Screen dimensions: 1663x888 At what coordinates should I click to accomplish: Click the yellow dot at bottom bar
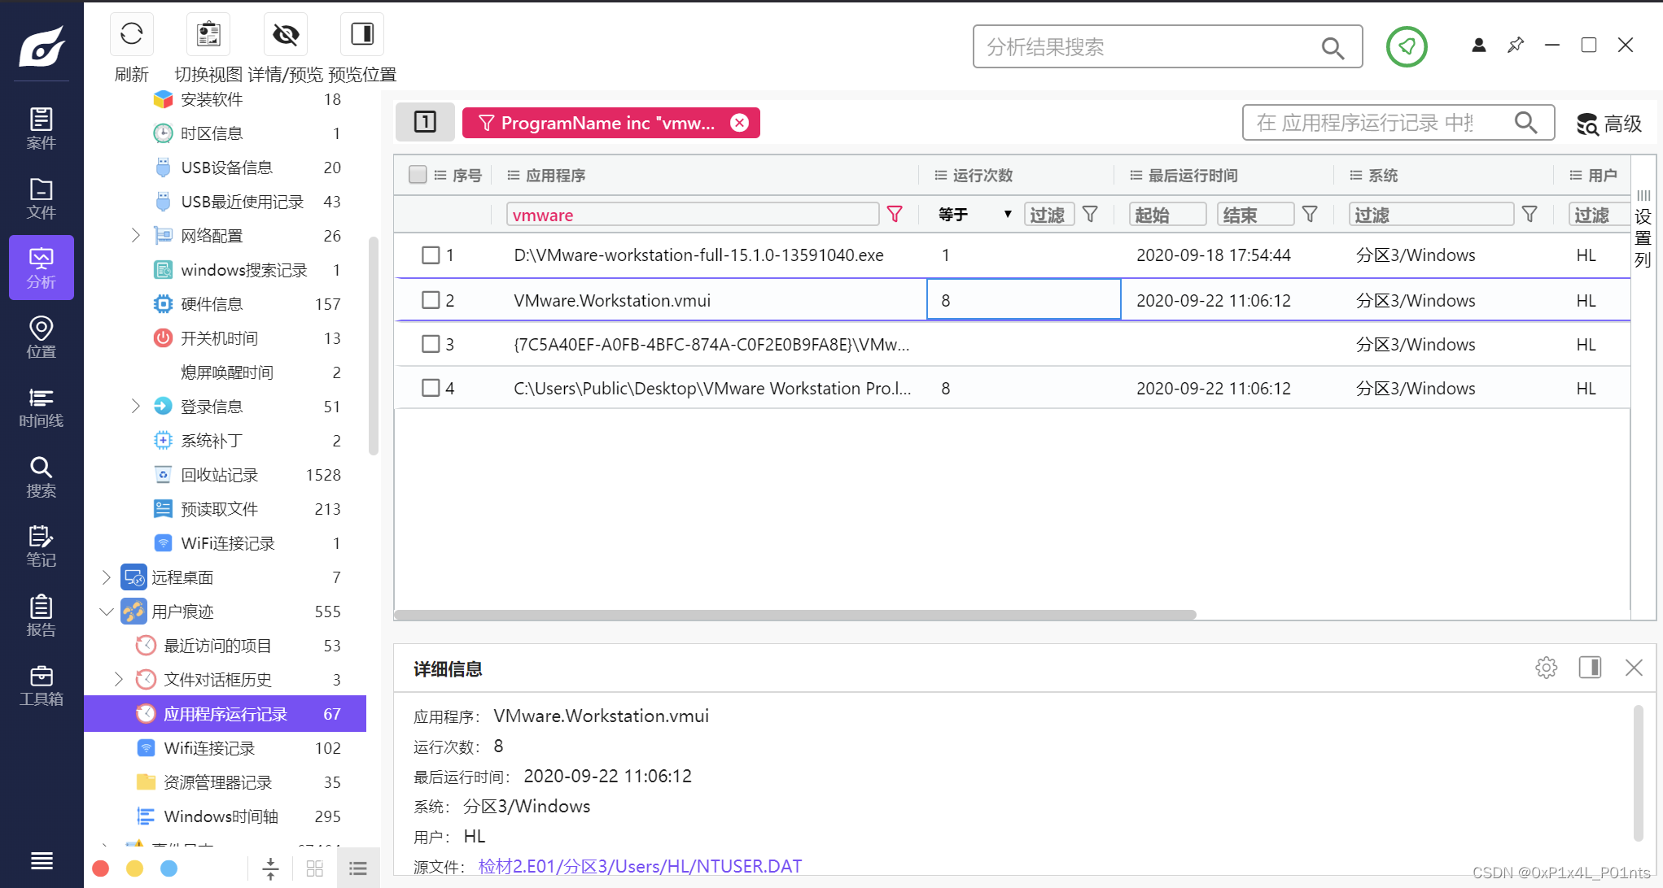pos(135,868)
